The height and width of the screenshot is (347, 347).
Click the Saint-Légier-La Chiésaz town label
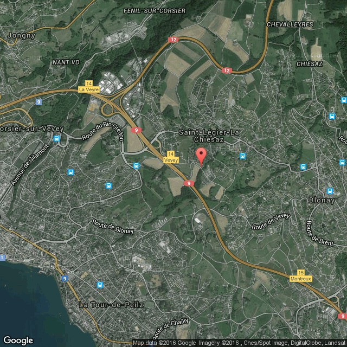pyautogui.click(x=209, y=136)
